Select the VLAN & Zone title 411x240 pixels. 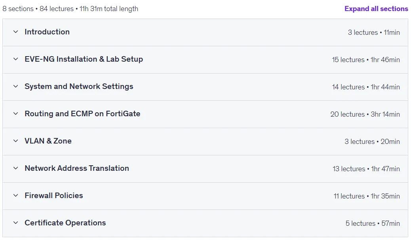[x=48, y=141]
